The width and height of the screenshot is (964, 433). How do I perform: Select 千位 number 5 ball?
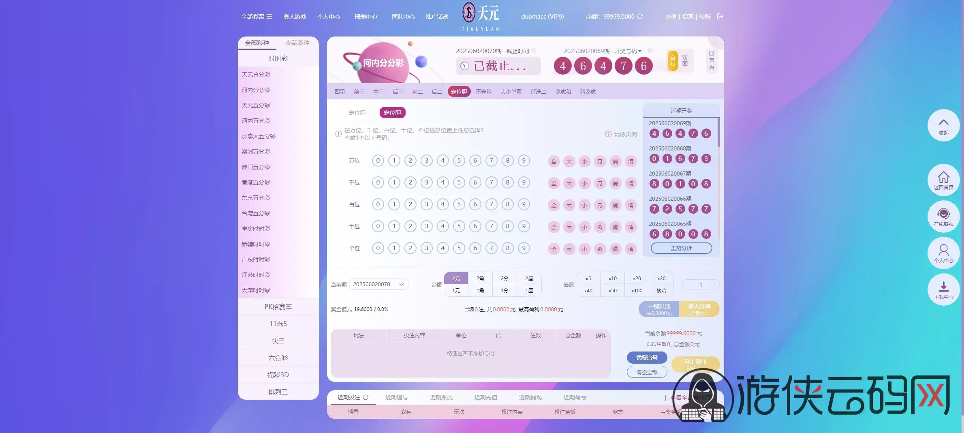(x=459, y=182)
